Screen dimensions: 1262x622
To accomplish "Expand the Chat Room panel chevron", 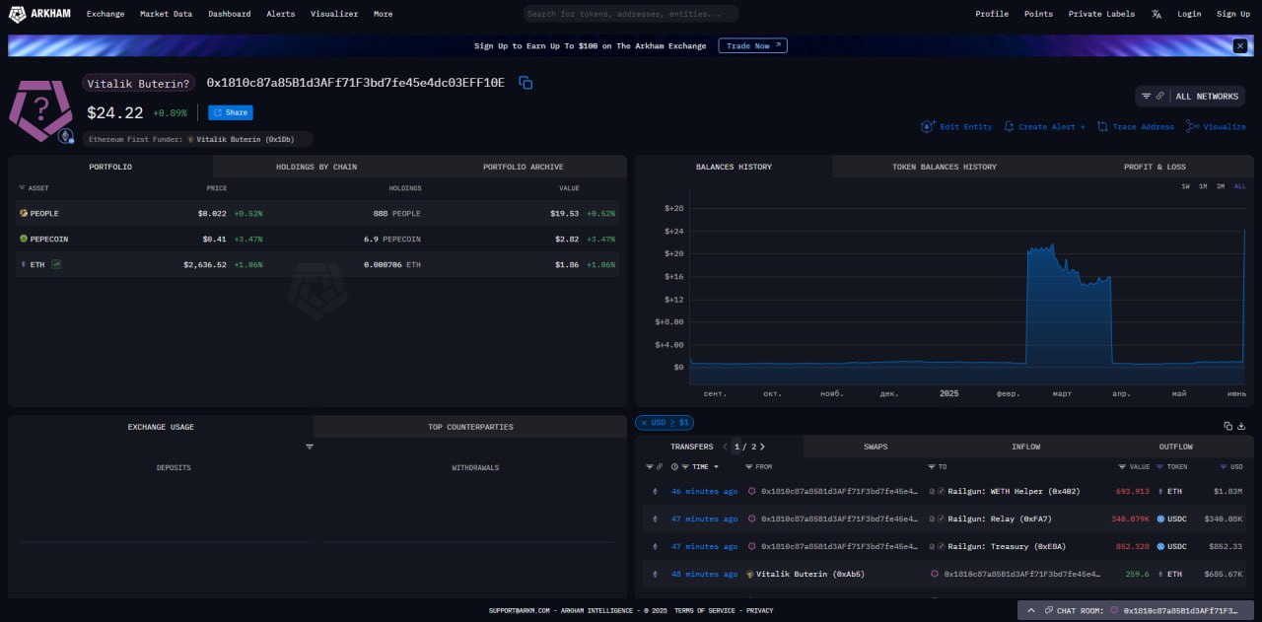I will tap(1031, 610).
